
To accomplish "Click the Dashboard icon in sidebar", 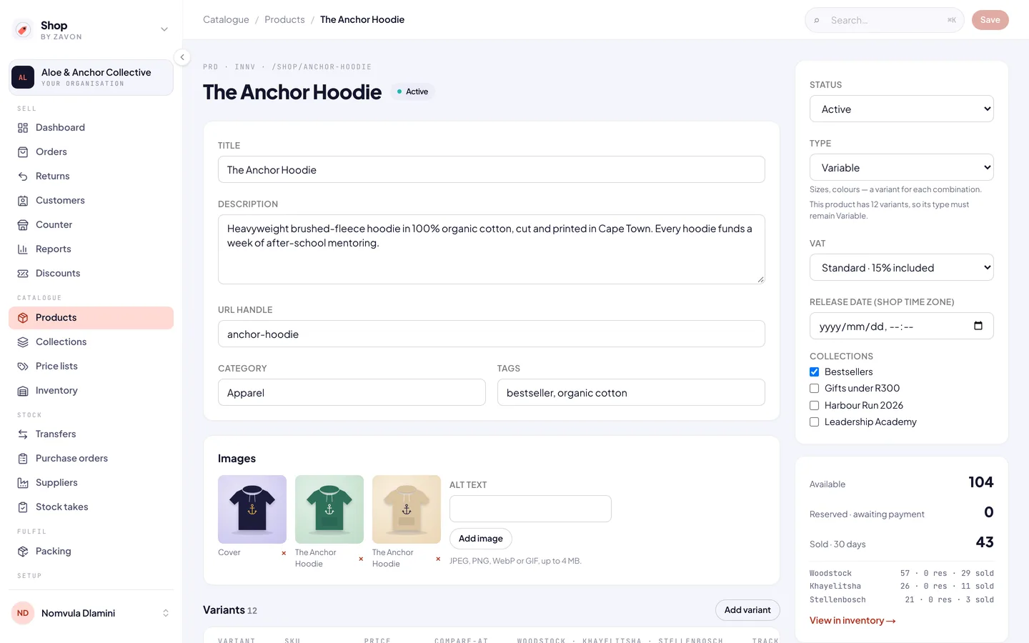I will [x=23, y=128].
